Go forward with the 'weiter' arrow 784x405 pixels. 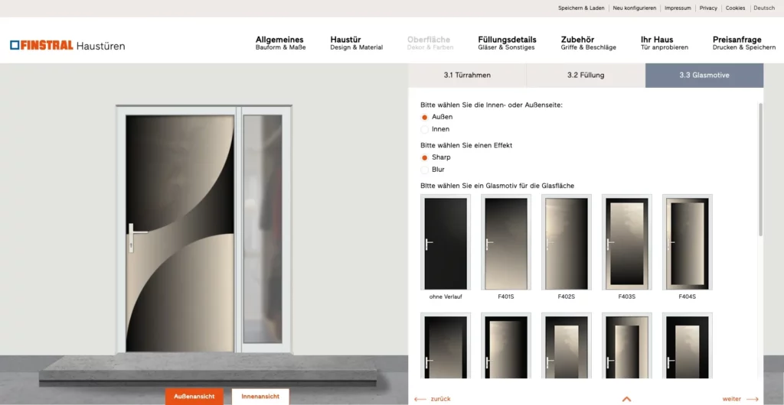(740, 399)
